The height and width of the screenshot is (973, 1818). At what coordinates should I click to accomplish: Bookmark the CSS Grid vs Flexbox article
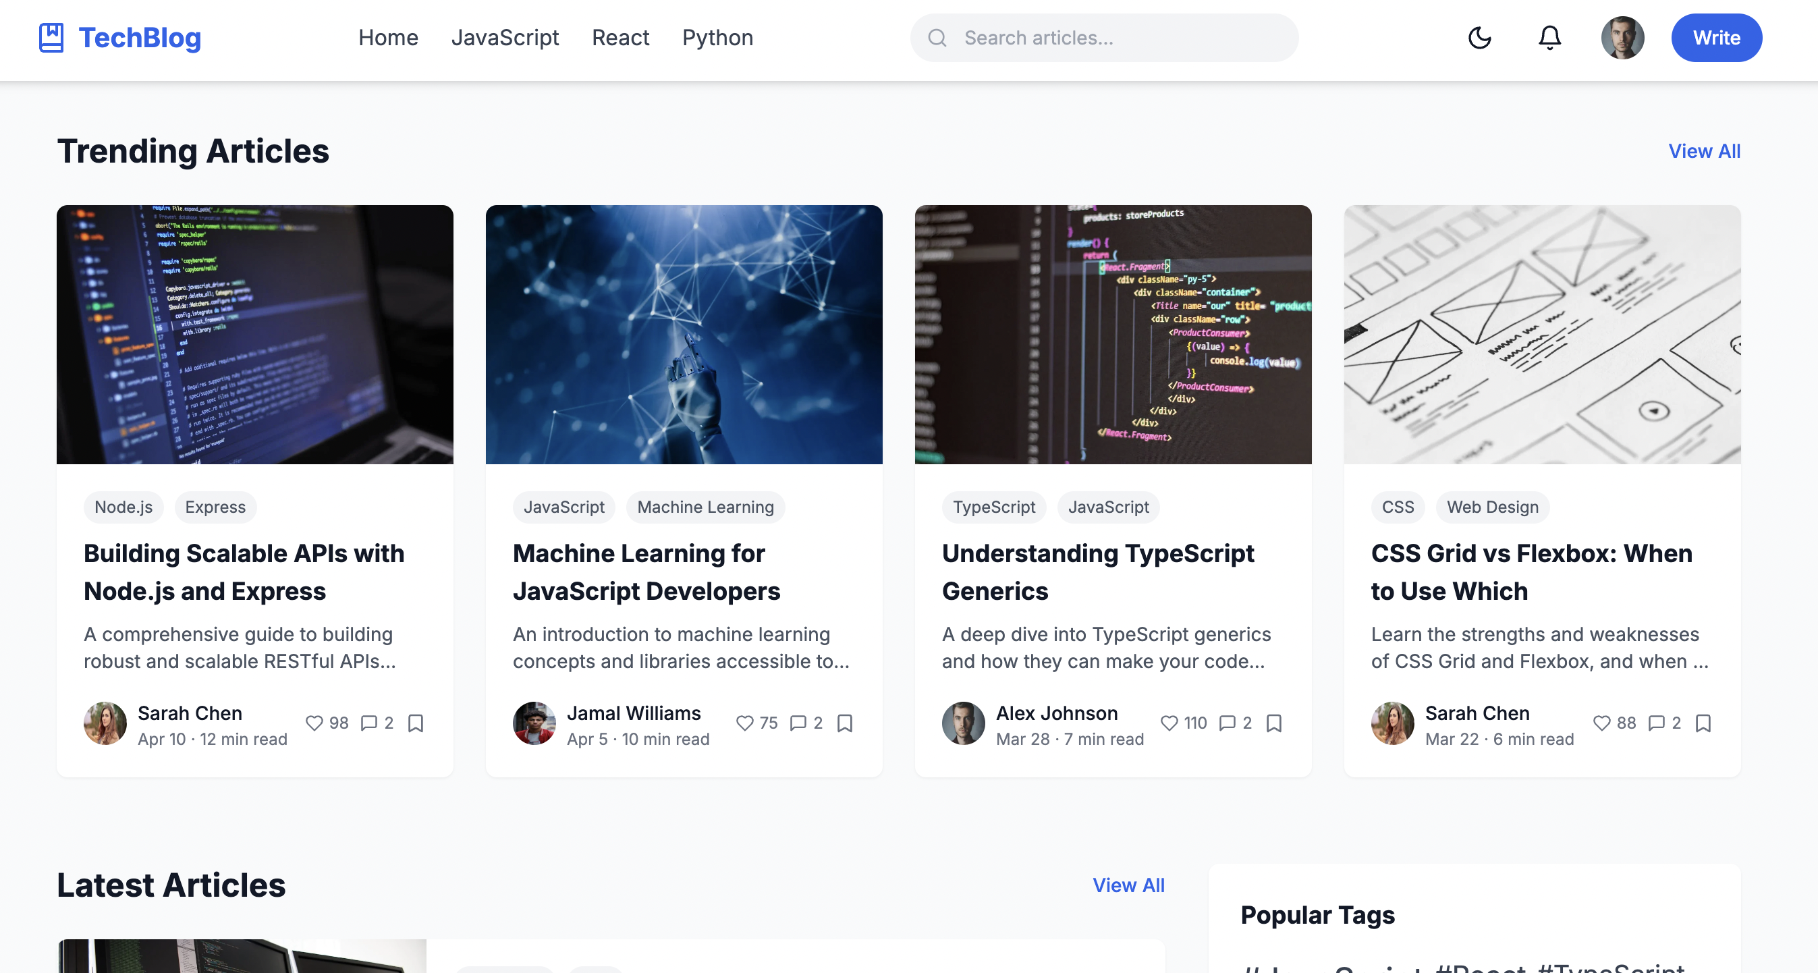(1703, 723)
